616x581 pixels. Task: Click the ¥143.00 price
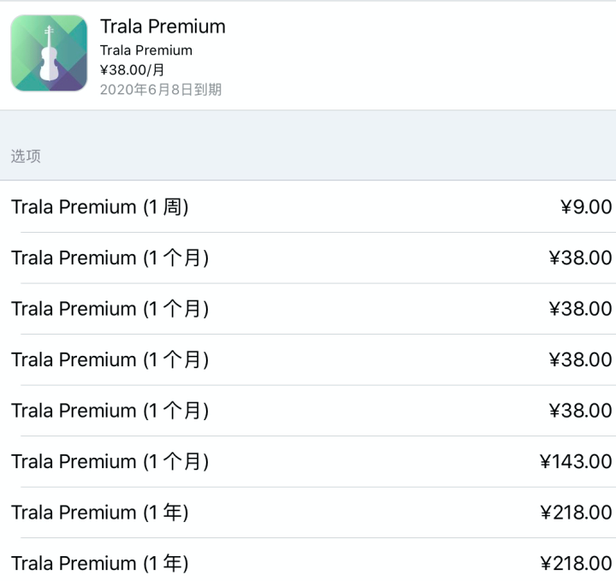tap(576, 461)
